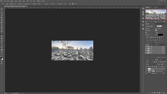Cancel the transform in options bar
The width and height of the screenshot is (167, 94).
73,4
